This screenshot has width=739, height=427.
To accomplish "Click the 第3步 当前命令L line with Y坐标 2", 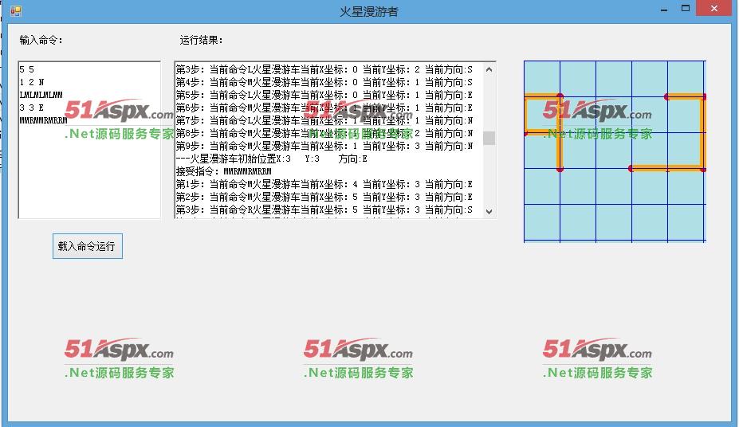I will [x=324, y=69].
